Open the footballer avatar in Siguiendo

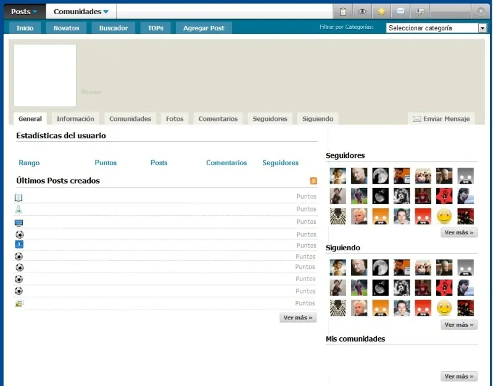(359, 288)
